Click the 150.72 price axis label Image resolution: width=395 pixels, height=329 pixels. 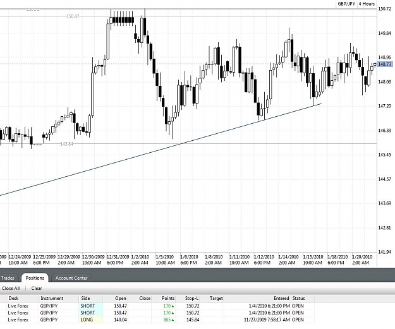pos(385,9)
